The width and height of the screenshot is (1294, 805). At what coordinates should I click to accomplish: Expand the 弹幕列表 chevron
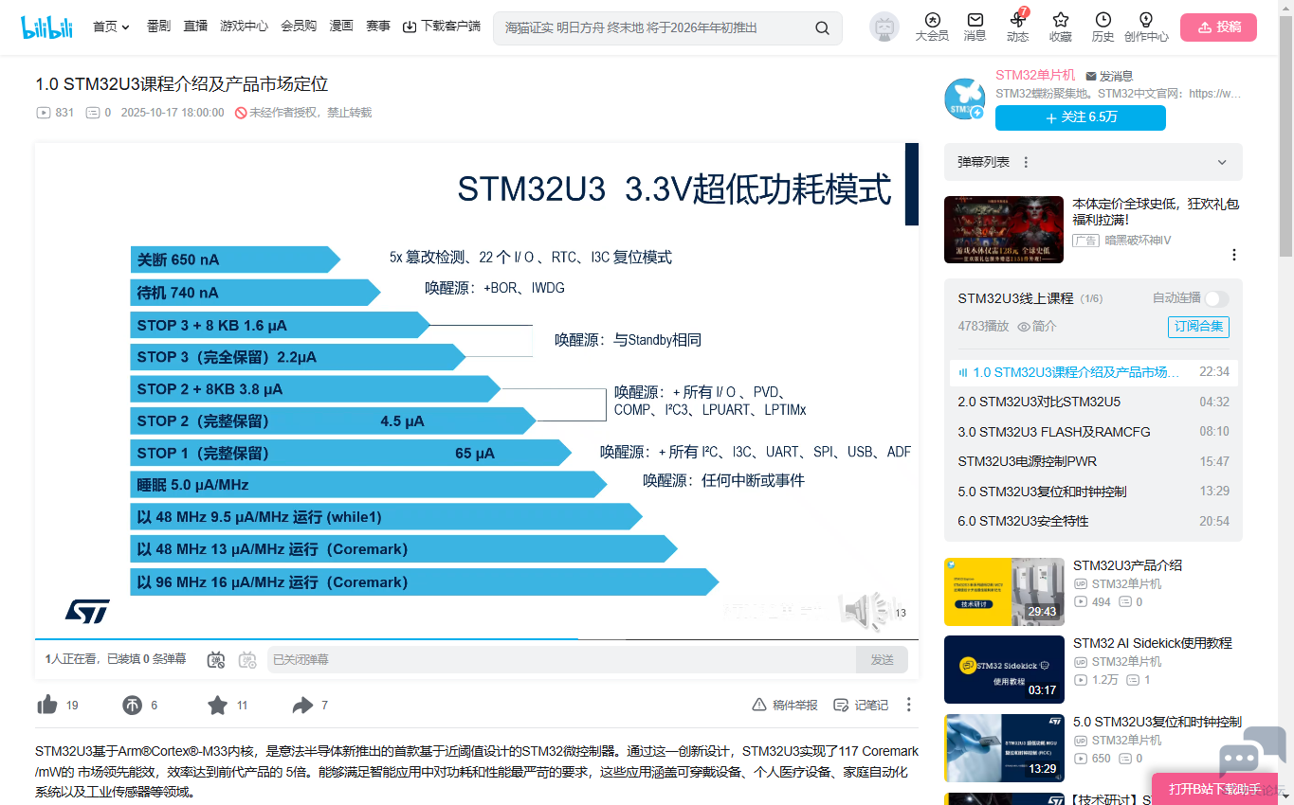[x=1222, y=163]
